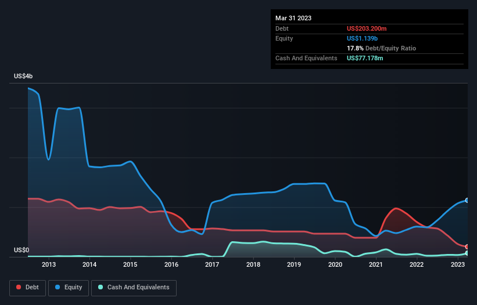
Task: Click the teal Cash endpoint marker
Action: tap(467, 253)
